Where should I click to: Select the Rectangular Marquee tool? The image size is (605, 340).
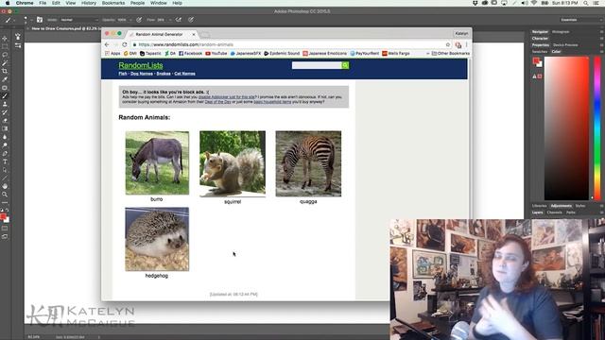click(5, 46)
